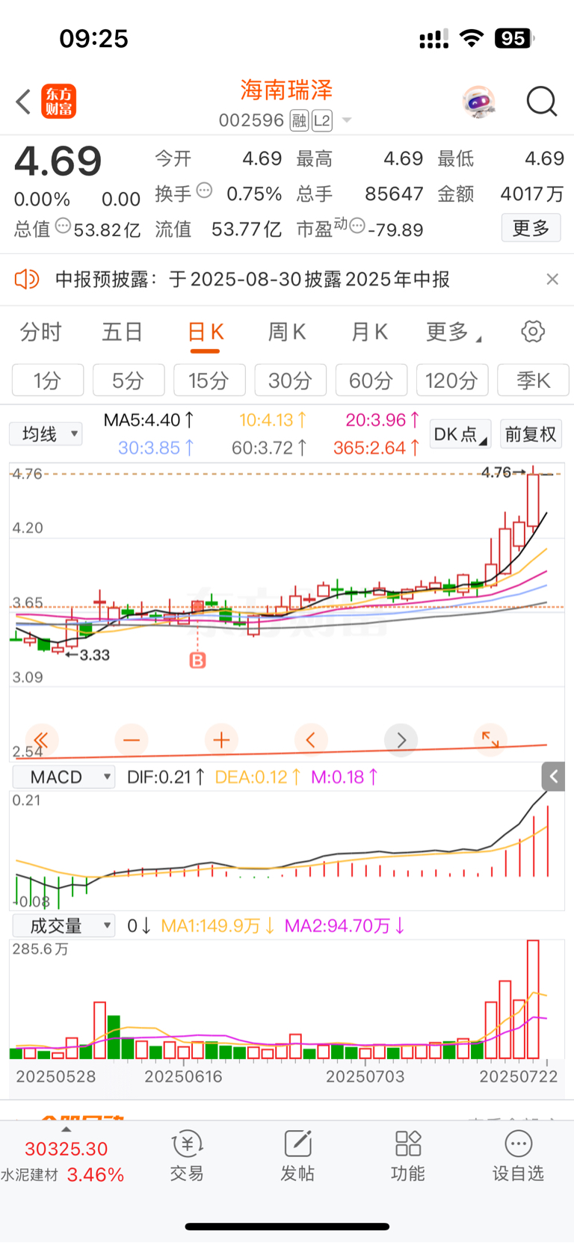The height and width of the screenshot is (1243, 574).
Task: Open the 功能 functions icon
Action: [408, 1156]
